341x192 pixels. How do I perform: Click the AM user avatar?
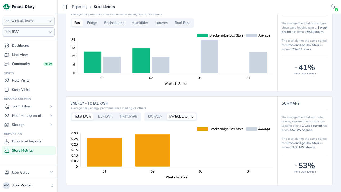click(6, 185)
